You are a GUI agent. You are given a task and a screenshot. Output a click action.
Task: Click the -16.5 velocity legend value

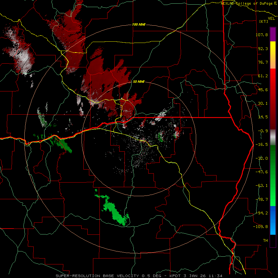(262, 145)
